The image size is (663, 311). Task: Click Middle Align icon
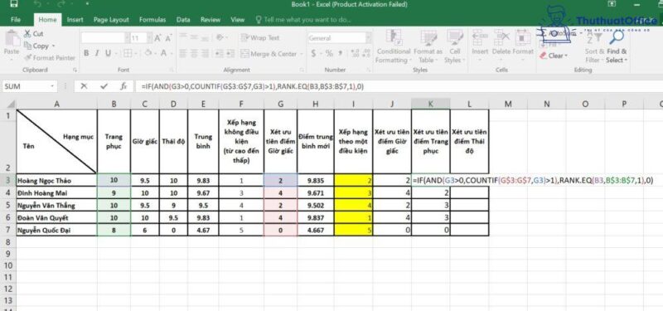tap(194, 38)
